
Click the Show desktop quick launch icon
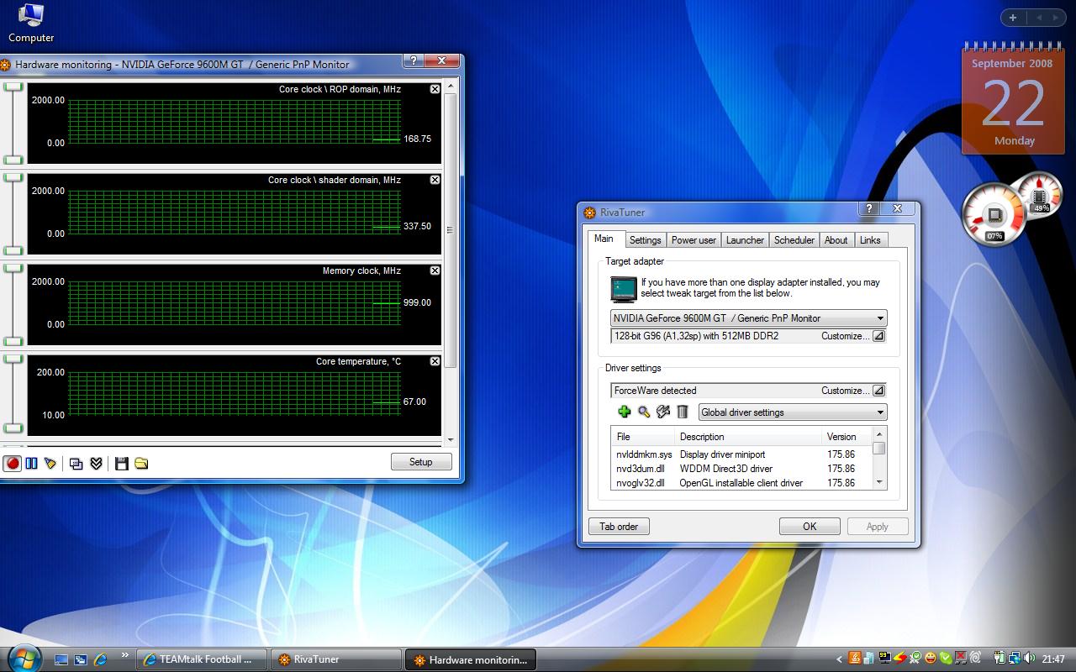tap(61, 659)
